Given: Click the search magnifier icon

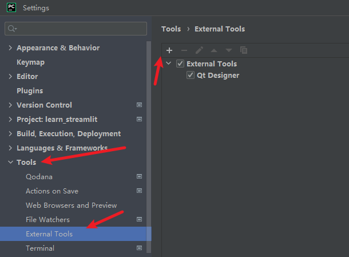Looking at the screenshot, I should 12,29.
